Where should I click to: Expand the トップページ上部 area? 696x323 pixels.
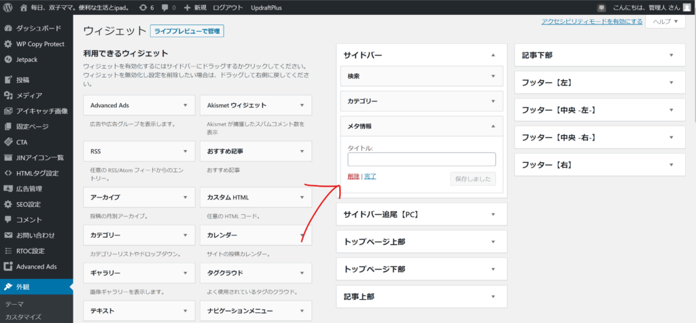pos(493,242)
